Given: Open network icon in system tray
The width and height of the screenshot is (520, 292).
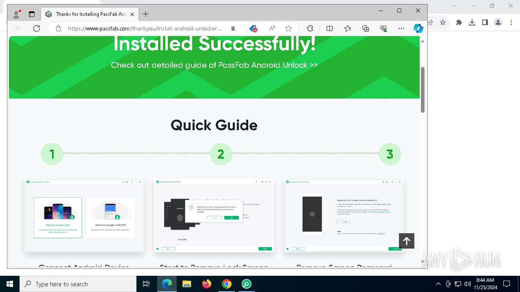Looking at the screenshot, I should (458, 284).
